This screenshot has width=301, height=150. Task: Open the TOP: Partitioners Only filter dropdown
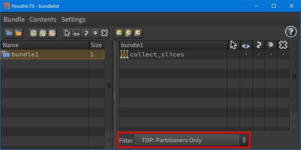point(191,140)
